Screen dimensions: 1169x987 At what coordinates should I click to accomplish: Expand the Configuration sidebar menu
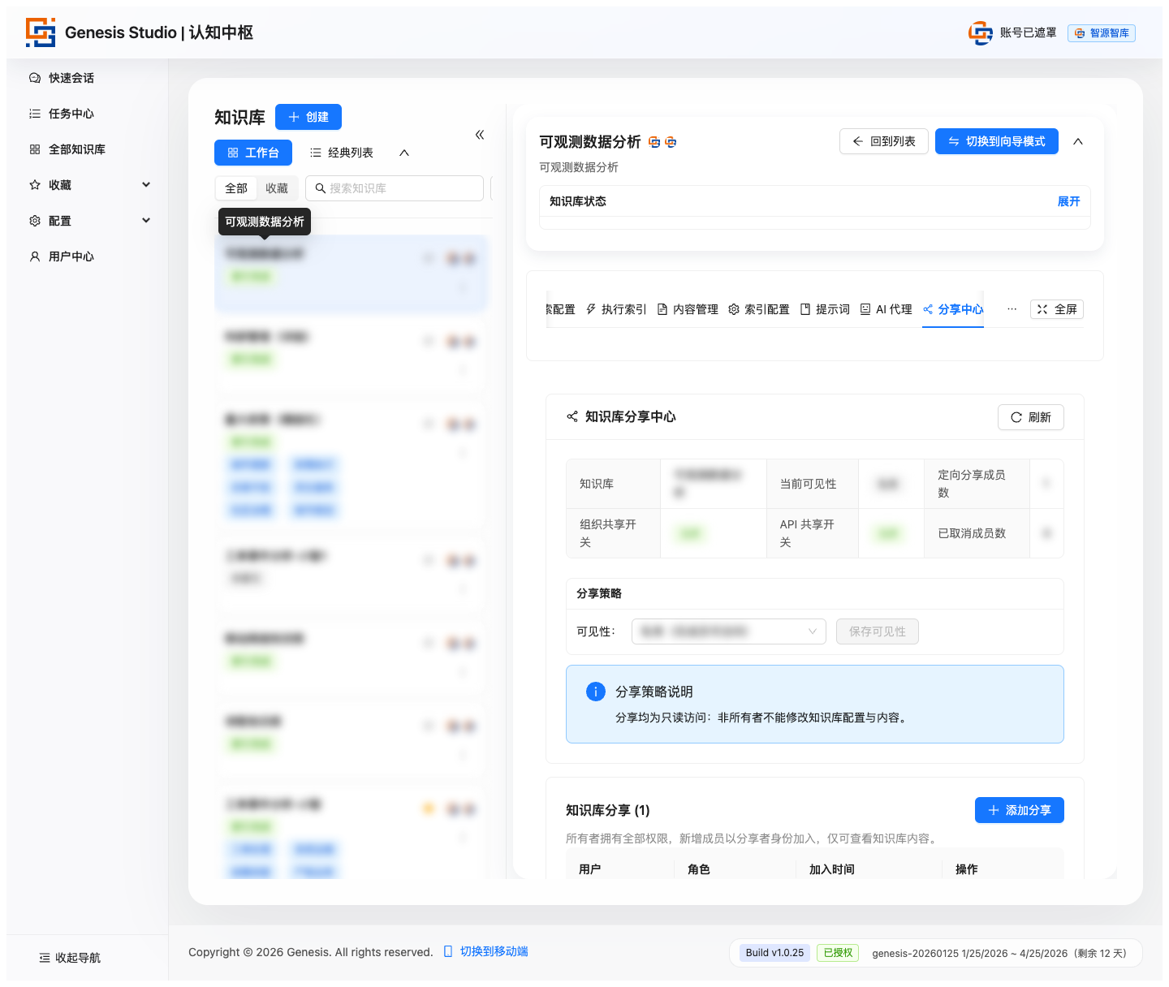[x=146, y=221]
